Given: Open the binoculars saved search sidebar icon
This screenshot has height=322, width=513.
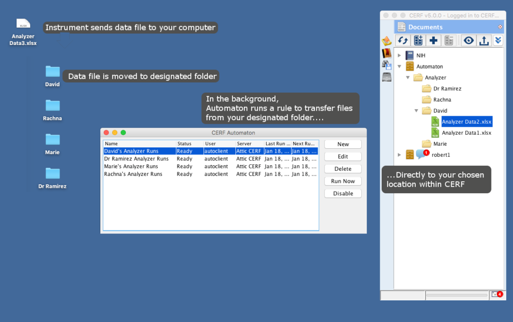Looking at the screenshot, I should click(x=387, y=65).
